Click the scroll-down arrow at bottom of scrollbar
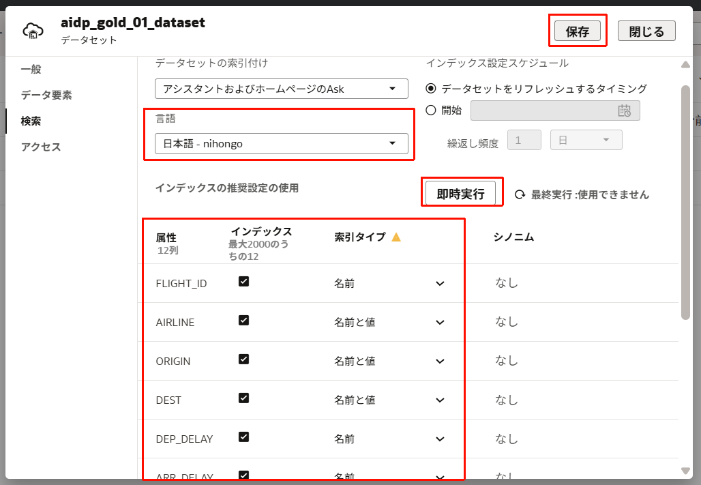701x485 pixels. click(x=685, y=470)
